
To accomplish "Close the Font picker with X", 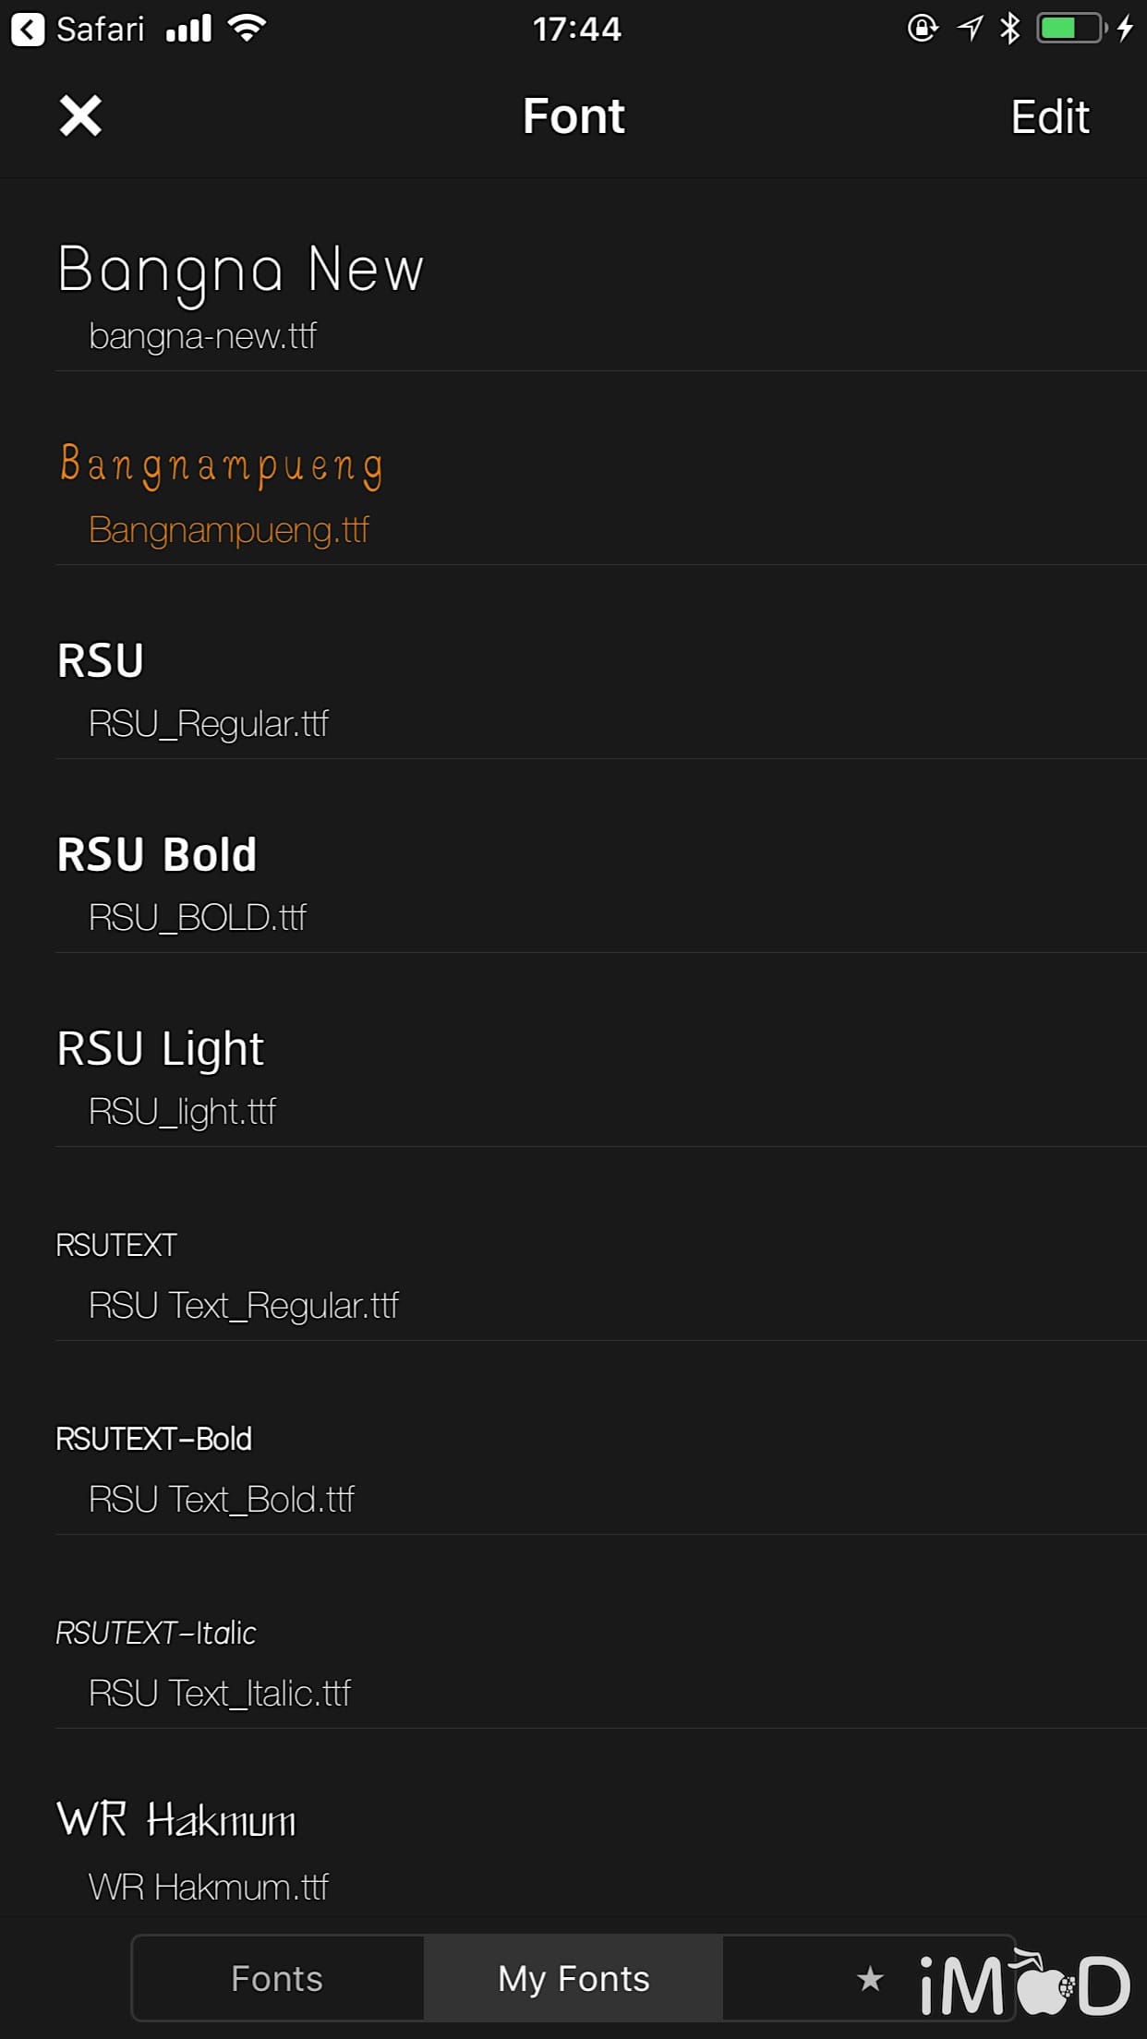I will 80,116.
